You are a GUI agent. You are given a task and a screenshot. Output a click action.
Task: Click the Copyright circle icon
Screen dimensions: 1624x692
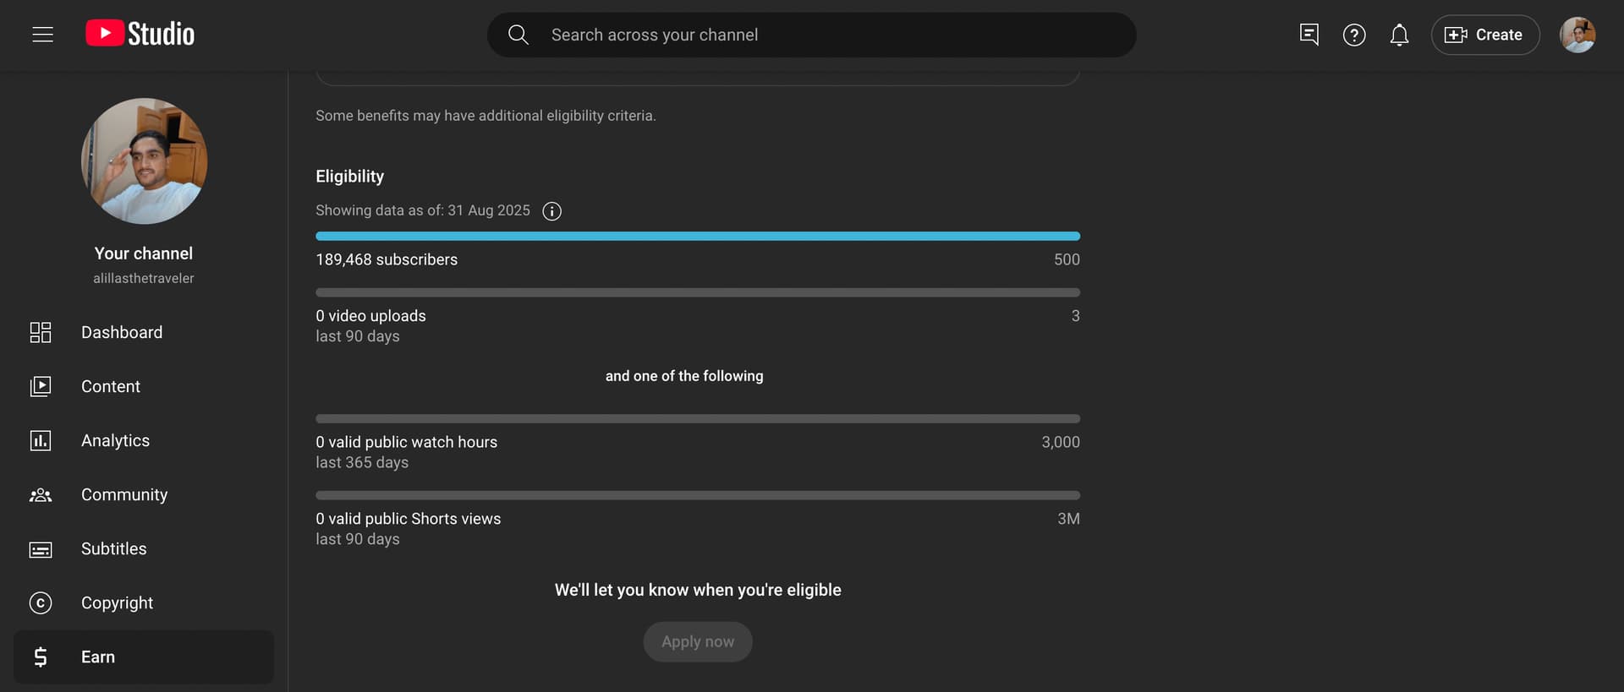click(x=41, y=602)
